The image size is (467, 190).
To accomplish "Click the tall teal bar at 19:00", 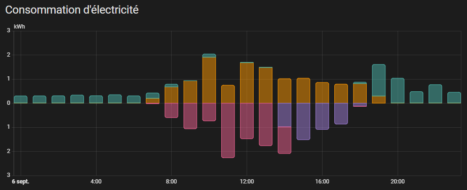I will tap(378, 80).
